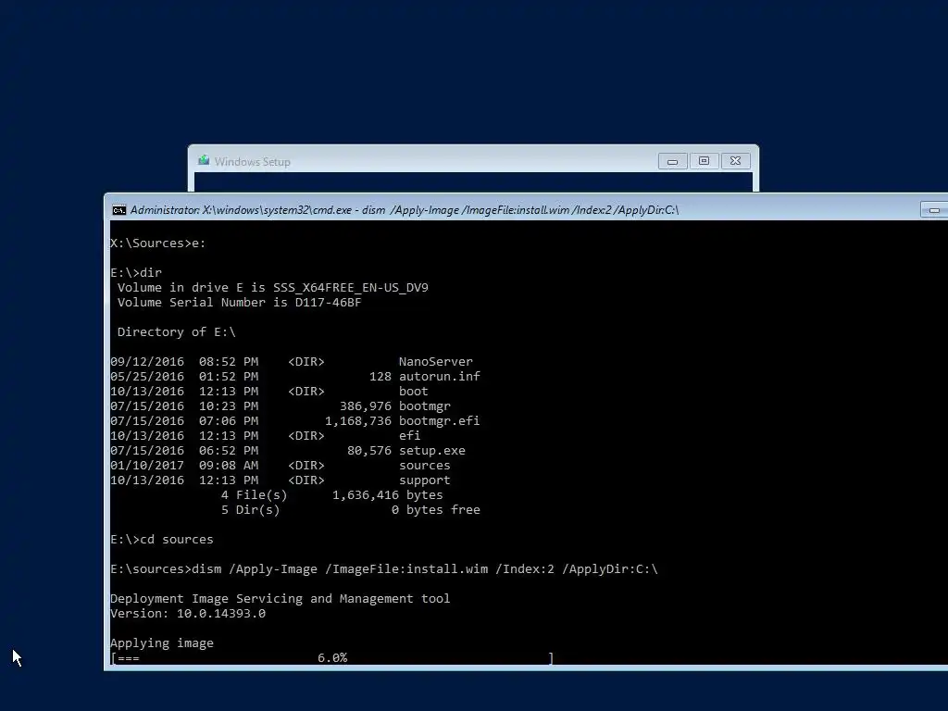Click the 'cd sources' command line

pos(162,540)
